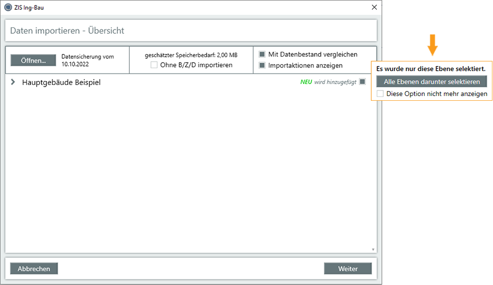The width and height of the screenshot is (493, 285).
Task: Click the Daten importieren - Übersicht heading
Action: tap(67, 31)
